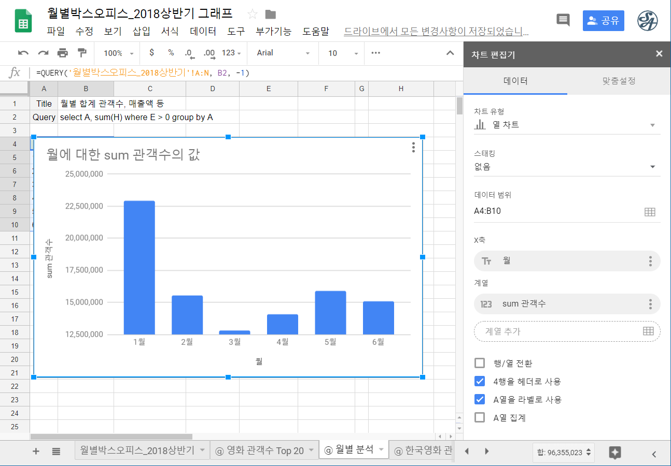Click the increase decimal places icon
This screenshot has width=671, height=466.
pyautogui.click(x=209, y=53)
